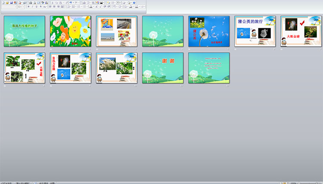The height and width of the screenshot is (184, 323).
Task: Open the font size dropdown showing 32
Action: click(x=20, y=7)
